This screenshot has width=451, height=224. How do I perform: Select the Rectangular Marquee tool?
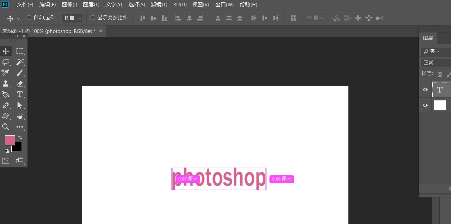pyautogui.click(x=20, y=51)
